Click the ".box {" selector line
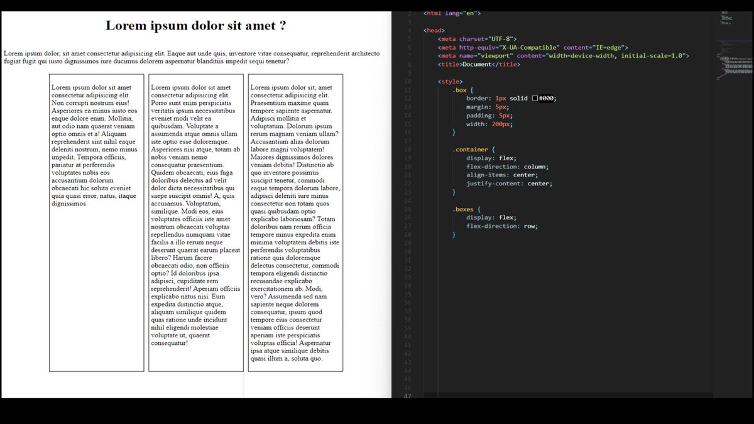Viewport: 754px width, 424px height. coord(462,90)
